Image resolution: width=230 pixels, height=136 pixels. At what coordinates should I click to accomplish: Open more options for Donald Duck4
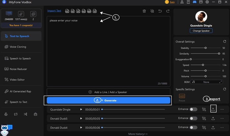point(222,127)
